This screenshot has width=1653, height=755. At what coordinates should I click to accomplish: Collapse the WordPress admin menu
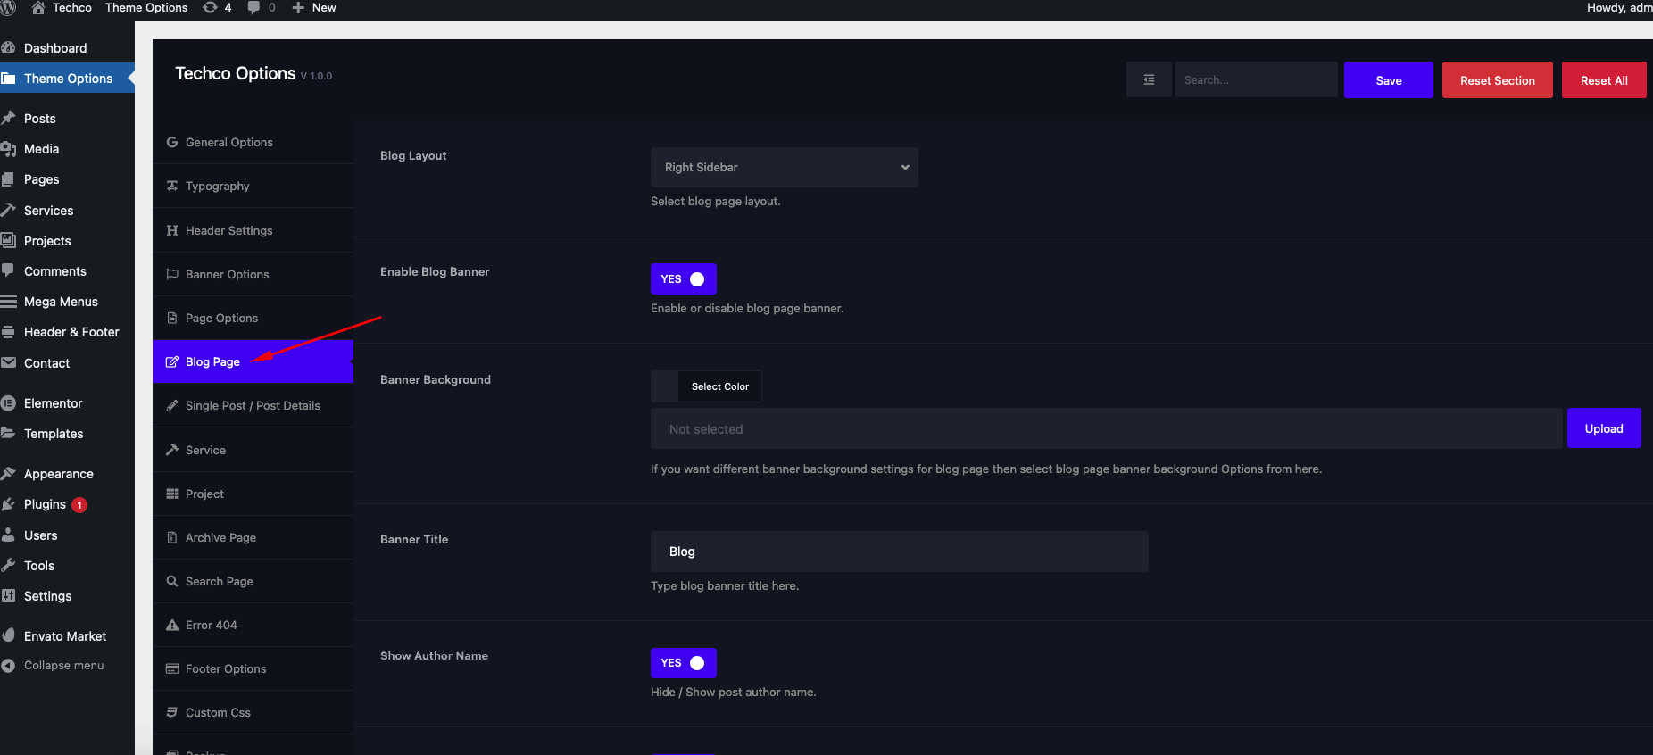(x=63, y=666)
